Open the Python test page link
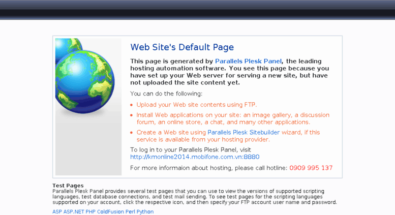Viewport: 395px width, 215px height. click(x=145, y=212)
